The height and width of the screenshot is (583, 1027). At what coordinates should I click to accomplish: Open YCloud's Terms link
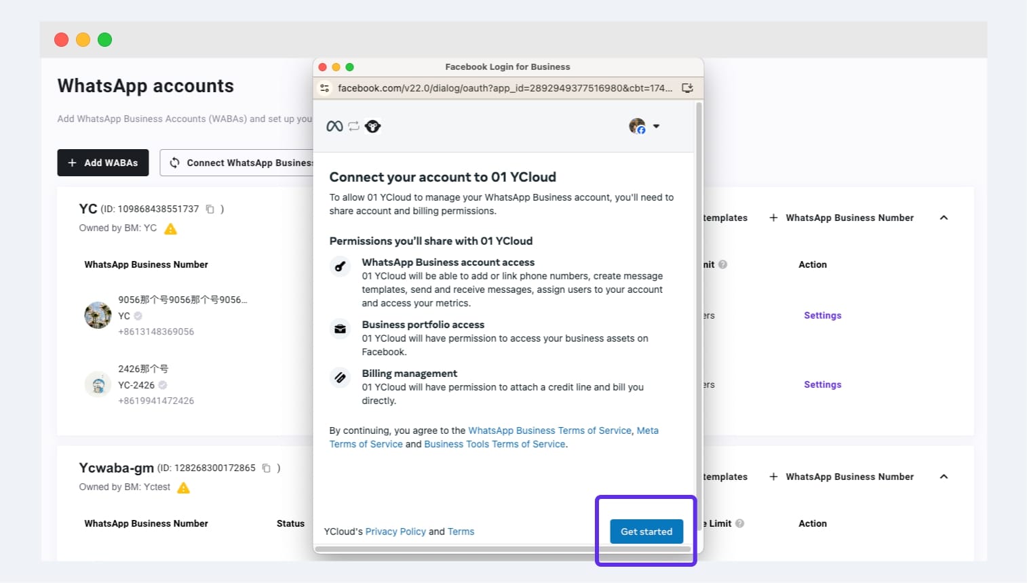(x=461, y=531)
